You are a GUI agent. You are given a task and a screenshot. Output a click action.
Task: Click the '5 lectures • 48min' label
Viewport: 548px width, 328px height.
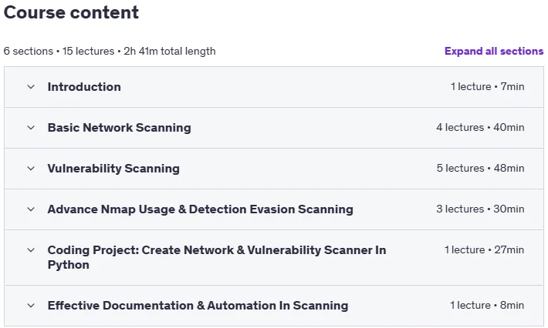[480, 168]
